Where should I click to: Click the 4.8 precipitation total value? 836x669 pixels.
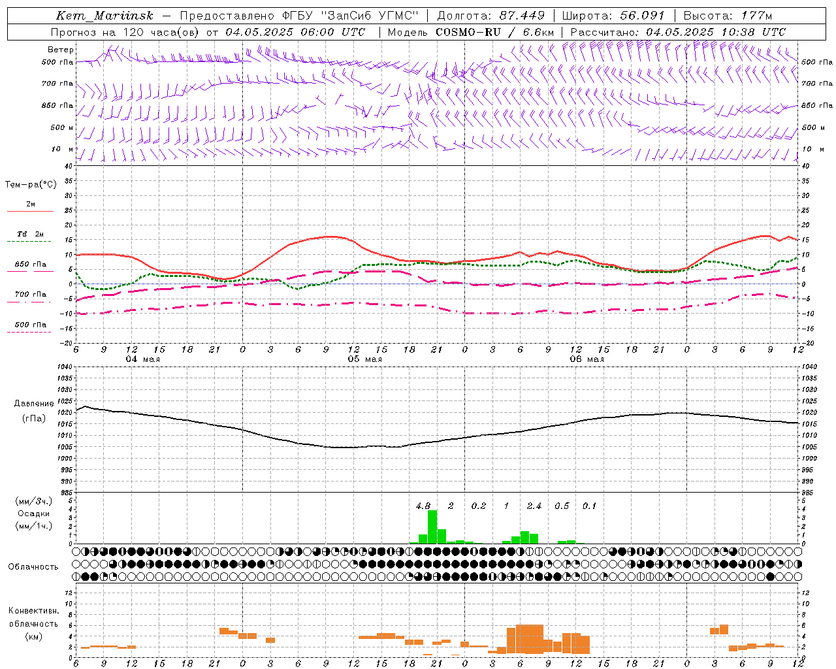[423, 506]
